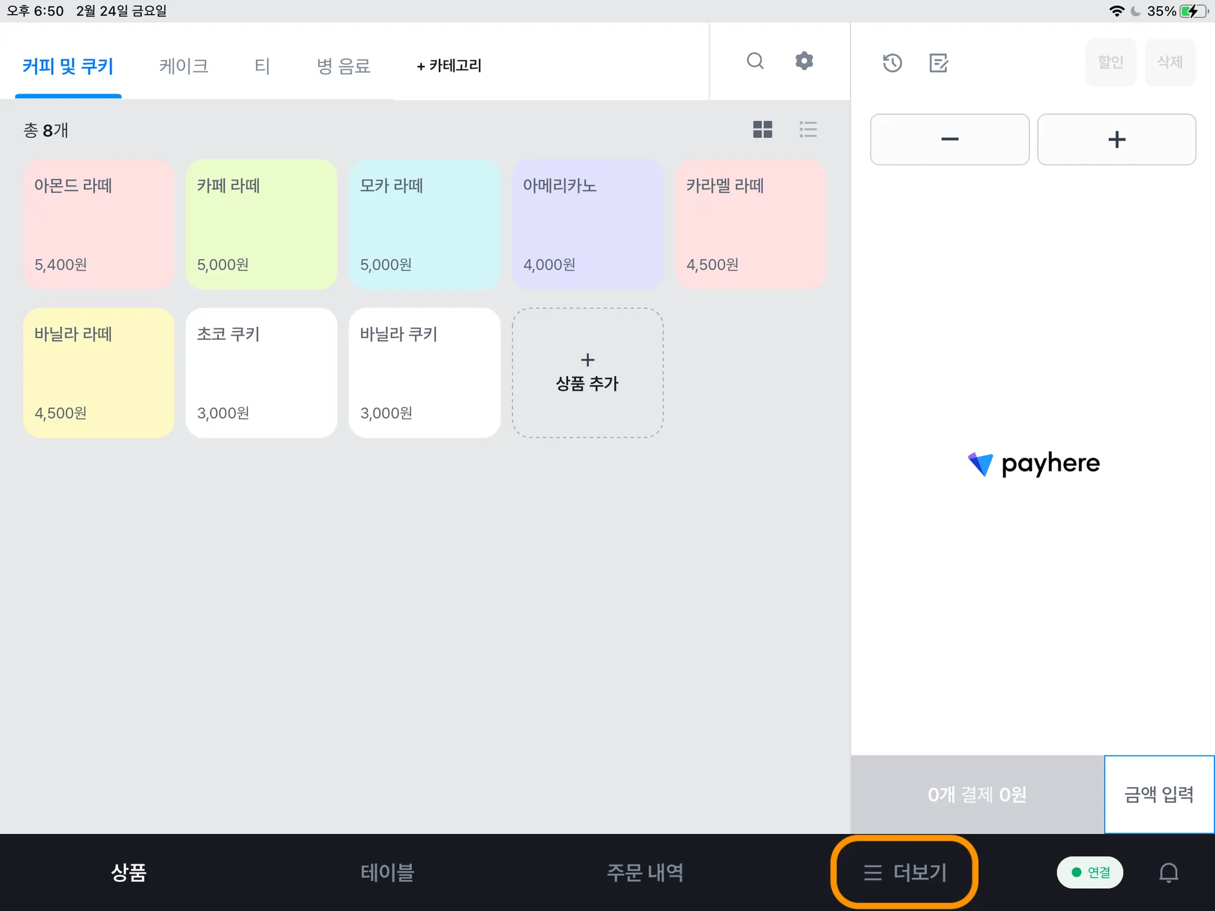
Task: Add 아메리카노 to the order
Action: pyautogui.click(x=587, y=224)
